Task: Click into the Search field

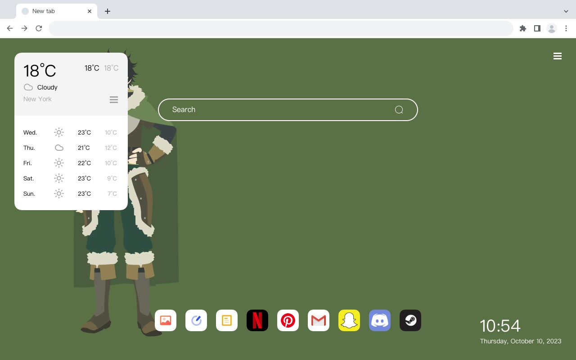Action: coord(288,110)
